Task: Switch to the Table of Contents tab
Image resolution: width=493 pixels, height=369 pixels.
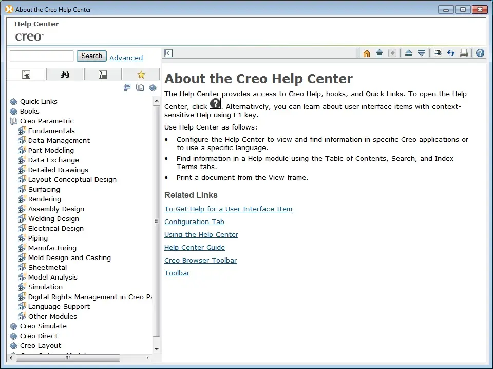Action: pyautogui.click(x=26, y=74)
